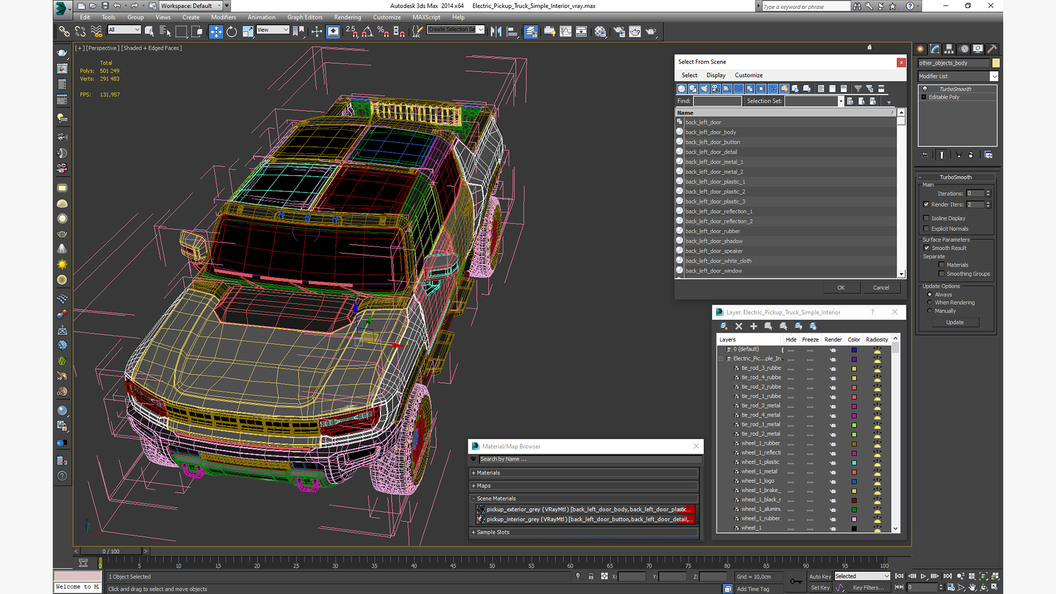Toggle the Render Iters checkbox
This screenshot has width=1056, height=594.
[x=926, y=204]
